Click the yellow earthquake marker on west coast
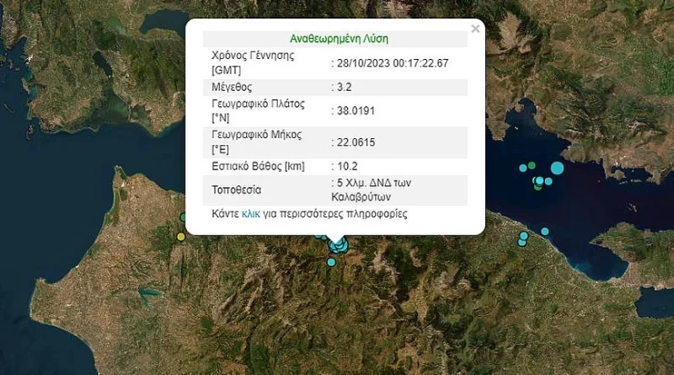Viewport: 674px width, 375px height. [180, 238]
